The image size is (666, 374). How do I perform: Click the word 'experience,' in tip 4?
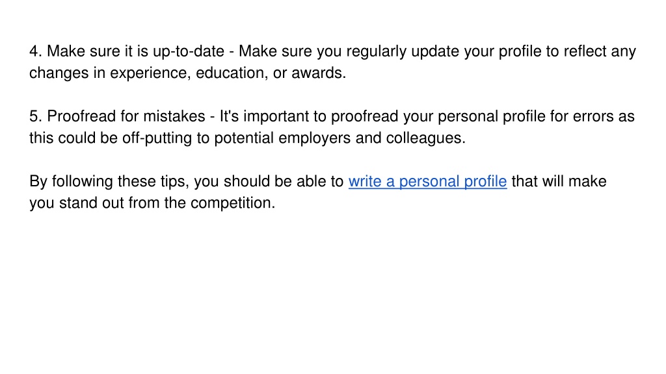[x=150, y=73]
